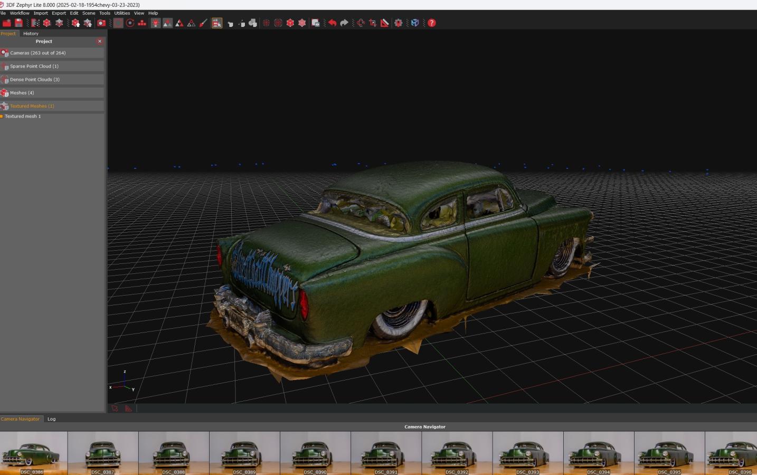
Task: Click the red new project folder icon
Action: click(x=7, y=23)
